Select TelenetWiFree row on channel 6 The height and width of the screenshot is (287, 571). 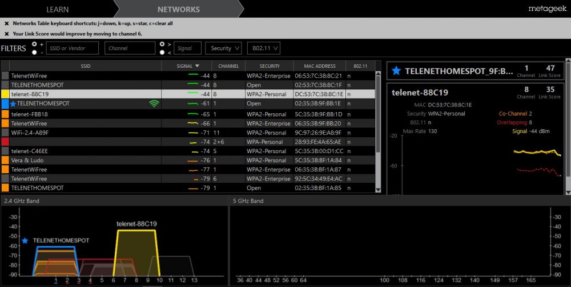[187, 179]
